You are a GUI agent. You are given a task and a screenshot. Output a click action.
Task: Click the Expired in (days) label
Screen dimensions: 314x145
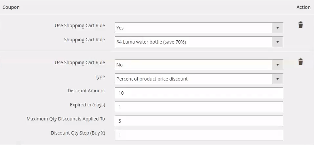coord(87,105)
